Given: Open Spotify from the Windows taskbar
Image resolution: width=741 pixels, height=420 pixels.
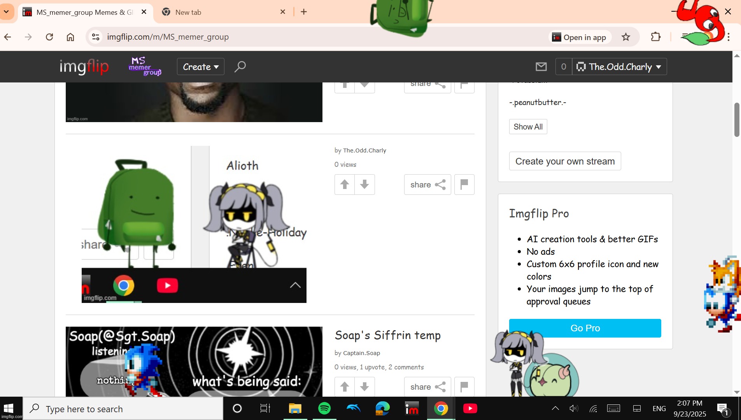Looking at the screenshot, I should tap(324, 408).
